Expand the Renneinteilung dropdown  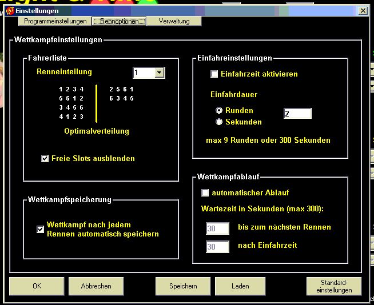(x=160, y=73)
